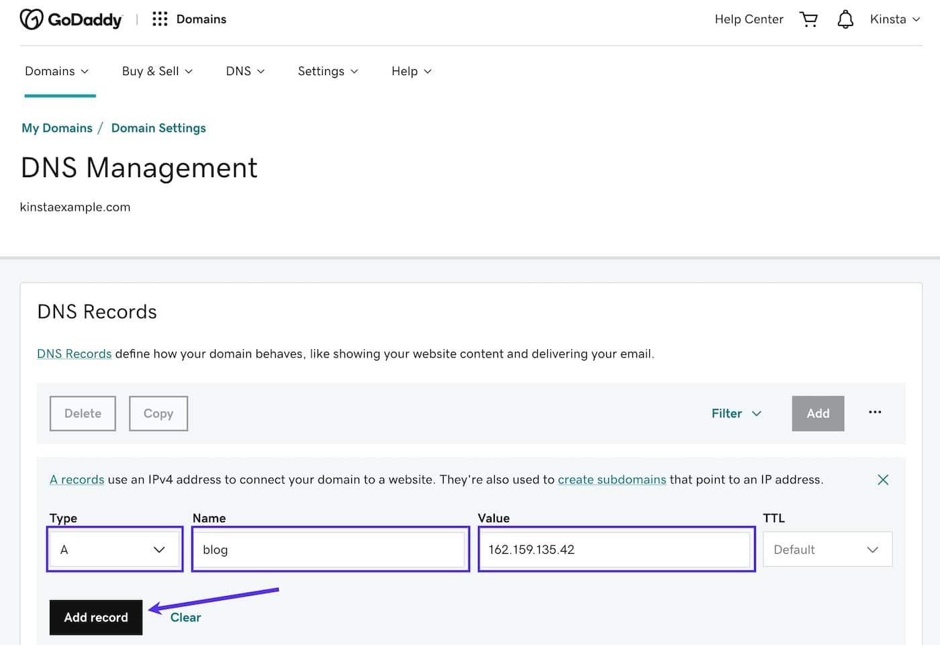Expand the Settings navigation menu
Screen dimensions: 940x645
pos(328,71)
